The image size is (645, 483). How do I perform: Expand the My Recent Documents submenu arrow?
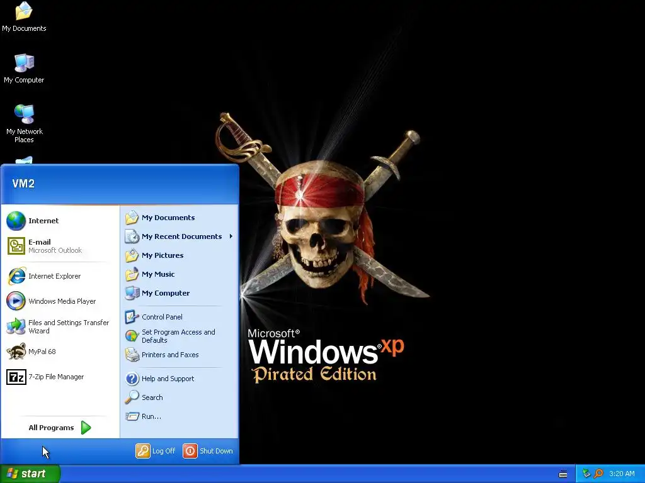(231, 236)
